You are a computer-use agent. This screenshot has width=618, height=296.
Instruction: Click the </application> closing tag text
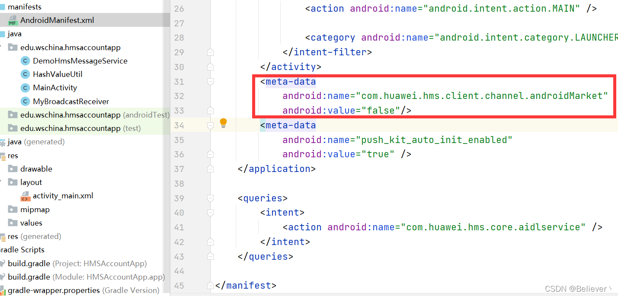coord(277,169)
